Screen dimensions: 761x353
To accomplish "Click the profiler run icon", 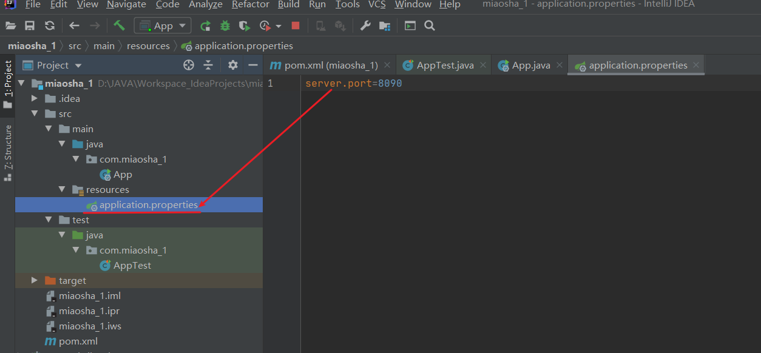I will pyautogui.click(x=265, y=25).
